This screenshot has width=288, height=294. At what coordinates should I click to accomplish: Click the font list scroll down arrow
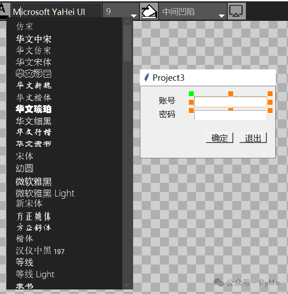(127, 285)
